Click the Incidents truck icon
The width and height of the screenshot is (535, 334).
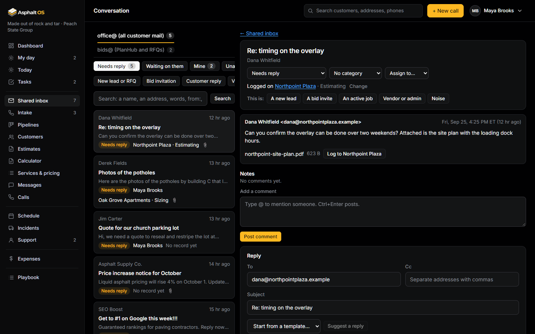11,228
